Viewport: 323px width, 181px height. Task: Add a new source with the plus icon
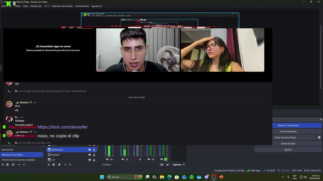coord(49,165)
